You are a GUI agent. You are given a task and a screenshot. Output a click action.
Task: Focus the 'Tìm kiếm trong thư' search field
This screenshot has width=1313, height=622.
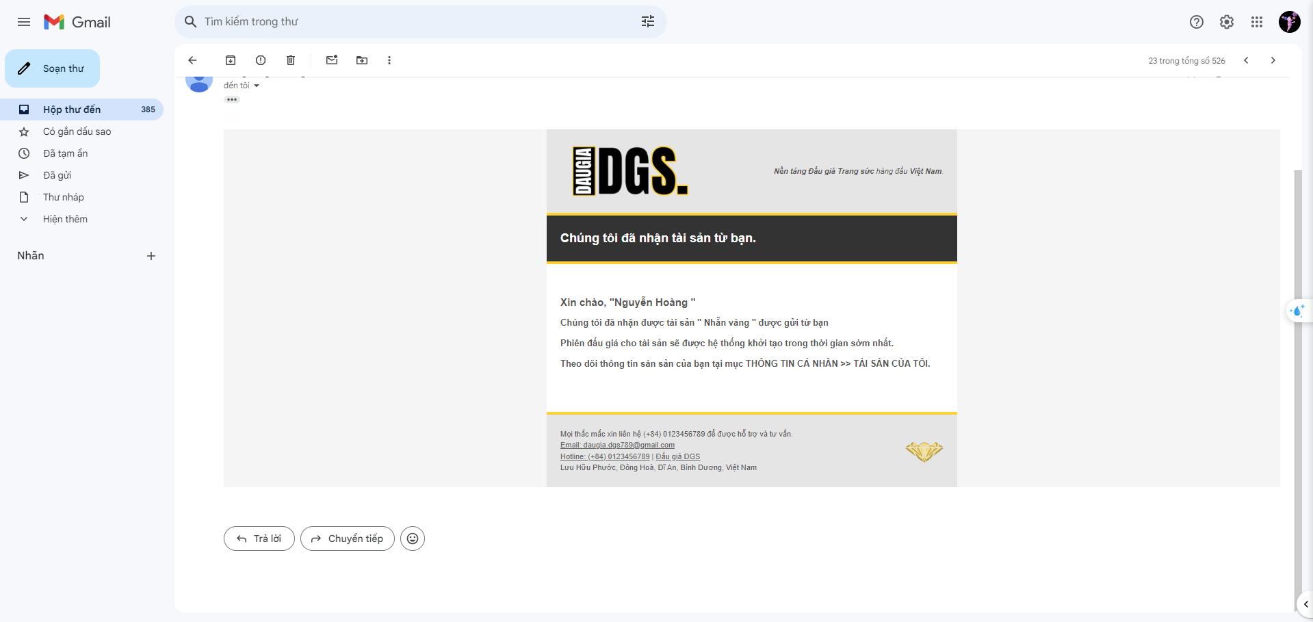(421, 22)
